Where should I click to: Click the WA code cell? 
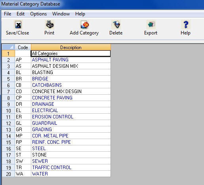[23, 174]
